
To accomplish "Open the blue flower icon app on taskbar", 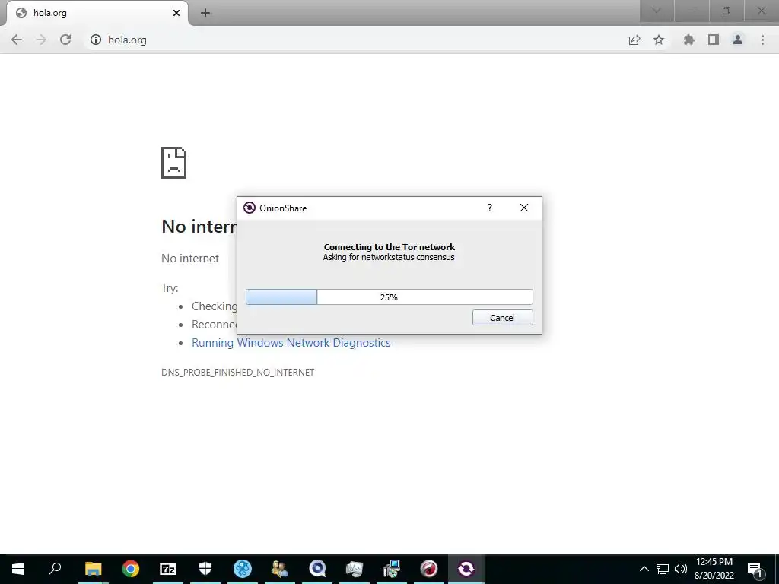I will tap(243, 569).
